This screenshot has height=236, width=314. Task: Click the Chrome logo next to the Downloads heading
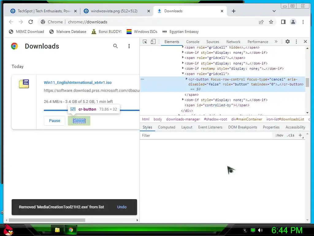14,46
